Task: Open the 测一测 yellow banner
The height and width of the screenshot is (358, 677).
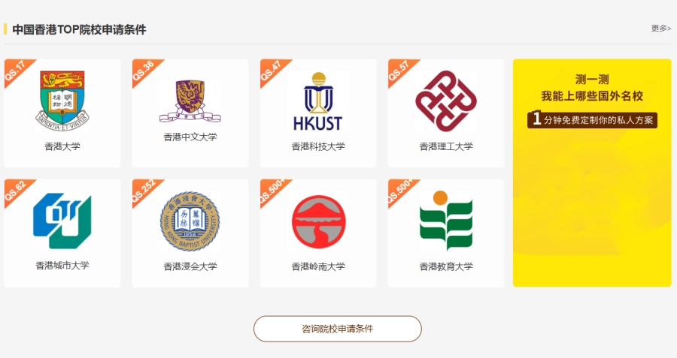Action: 592,173
